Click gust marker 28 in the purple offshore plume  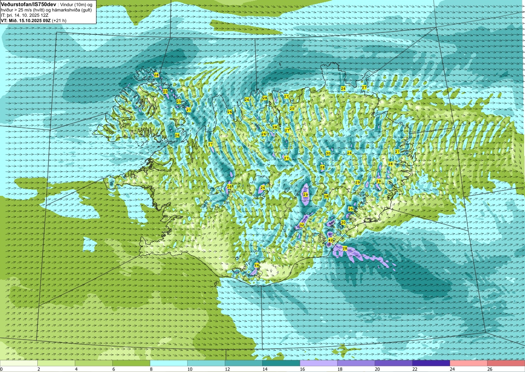point(345,248)
